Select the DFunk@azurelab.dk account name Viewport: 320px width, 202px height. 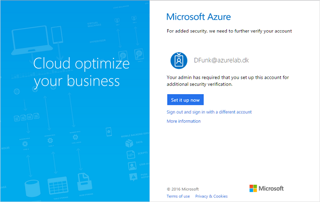[x=221, y=60]
